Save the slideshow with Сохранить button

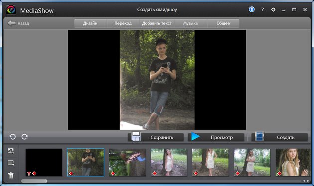156,137
